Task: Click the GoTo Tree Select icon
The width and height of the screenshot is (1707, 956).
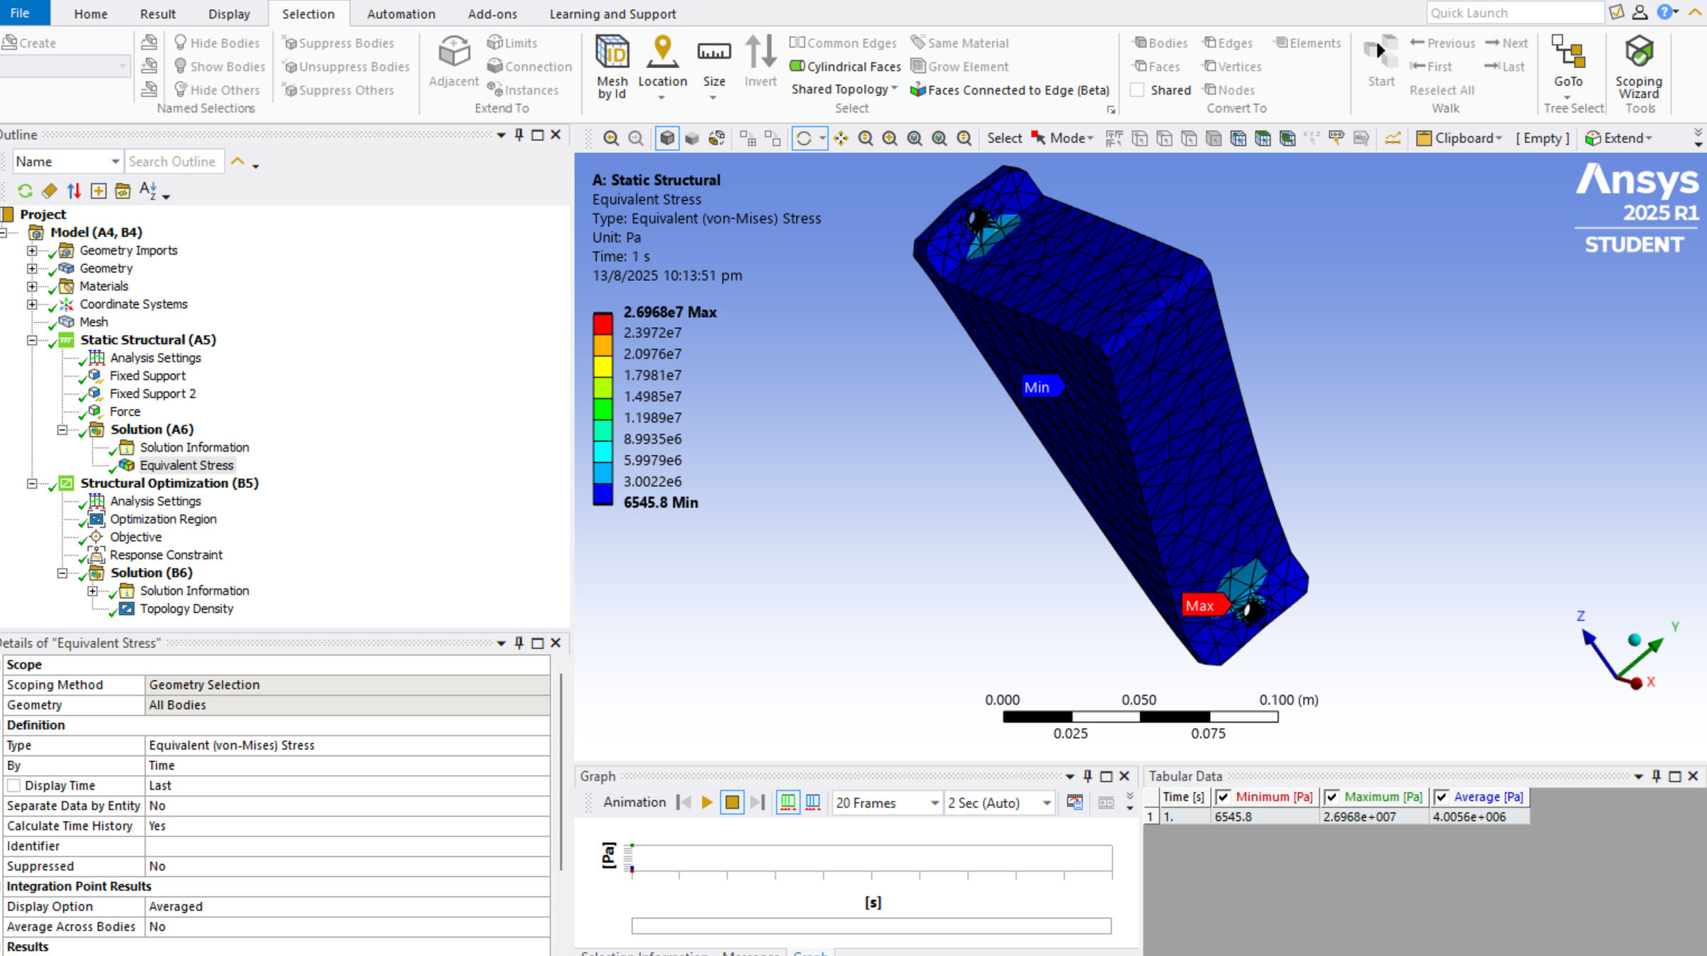Action: [x=1569, y=64]
